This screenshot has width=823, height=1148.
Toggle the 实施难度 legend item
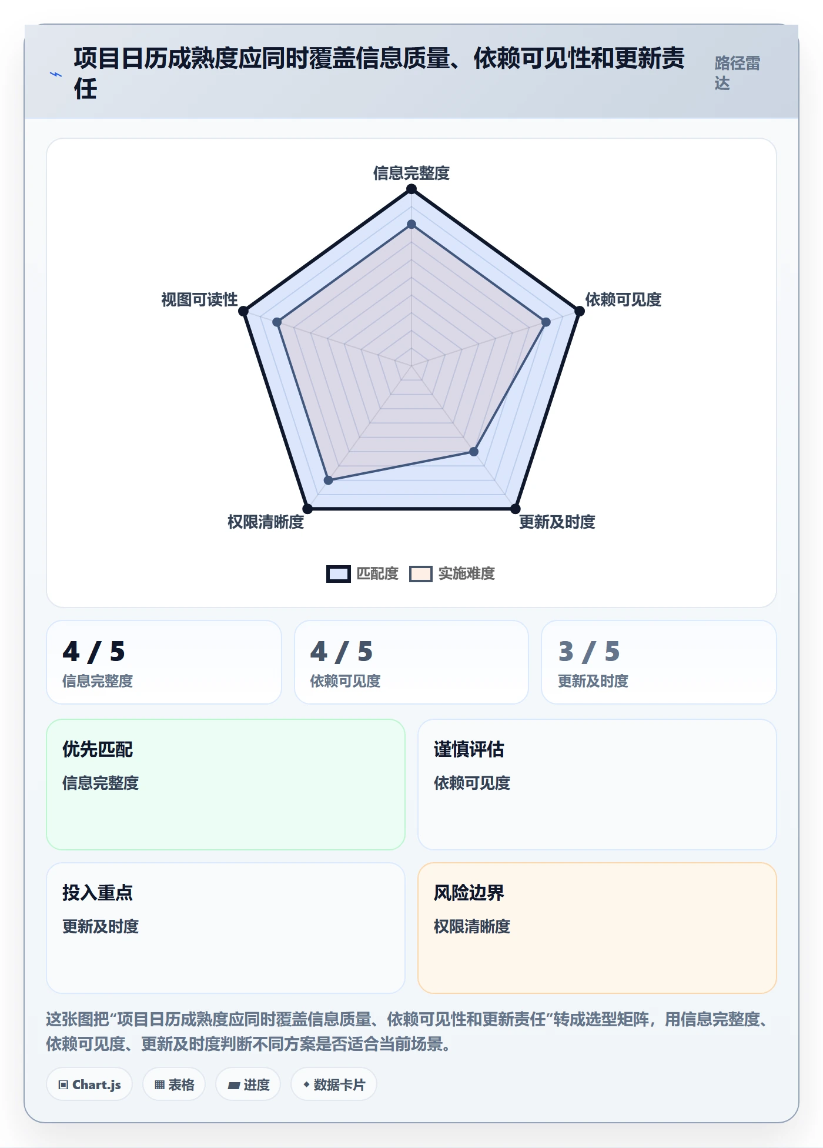452,573
